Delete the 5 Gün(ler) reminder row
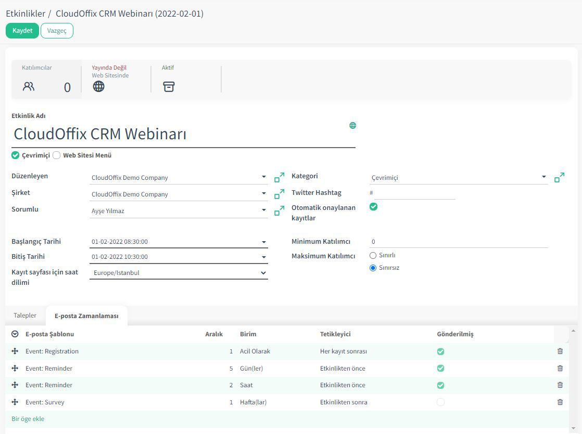This screenshot has width=582, height=434. click(x=560, y=368)
